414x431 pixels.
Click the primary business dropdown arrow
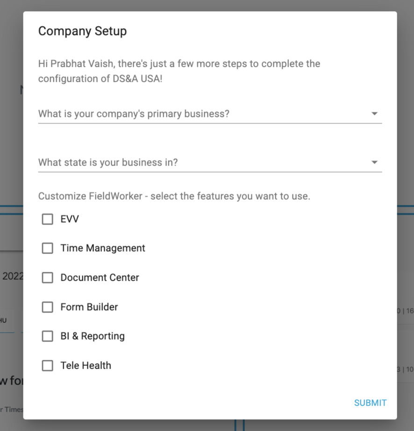(374, 114)
